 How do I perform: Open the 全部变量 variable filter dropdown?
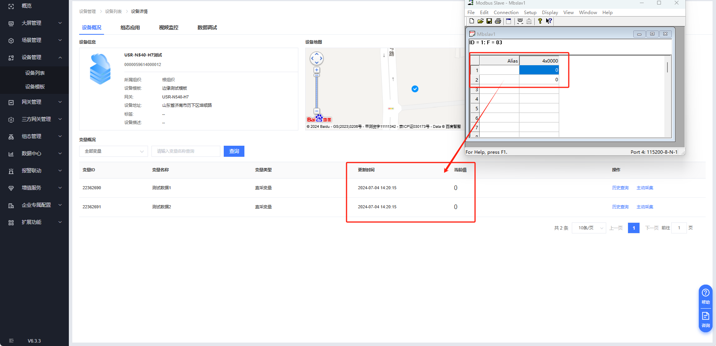coord(114,151)
